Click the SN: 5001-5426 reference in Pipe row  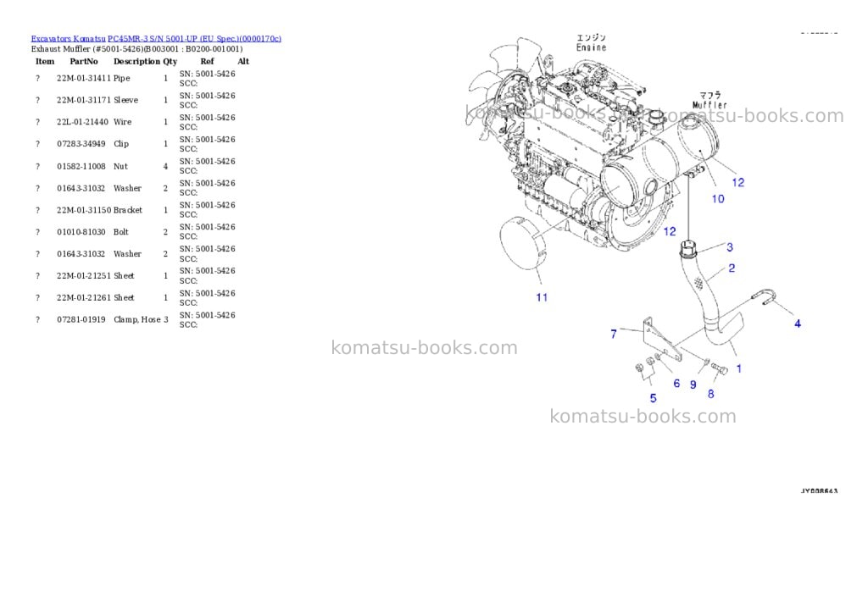point(207,74)
